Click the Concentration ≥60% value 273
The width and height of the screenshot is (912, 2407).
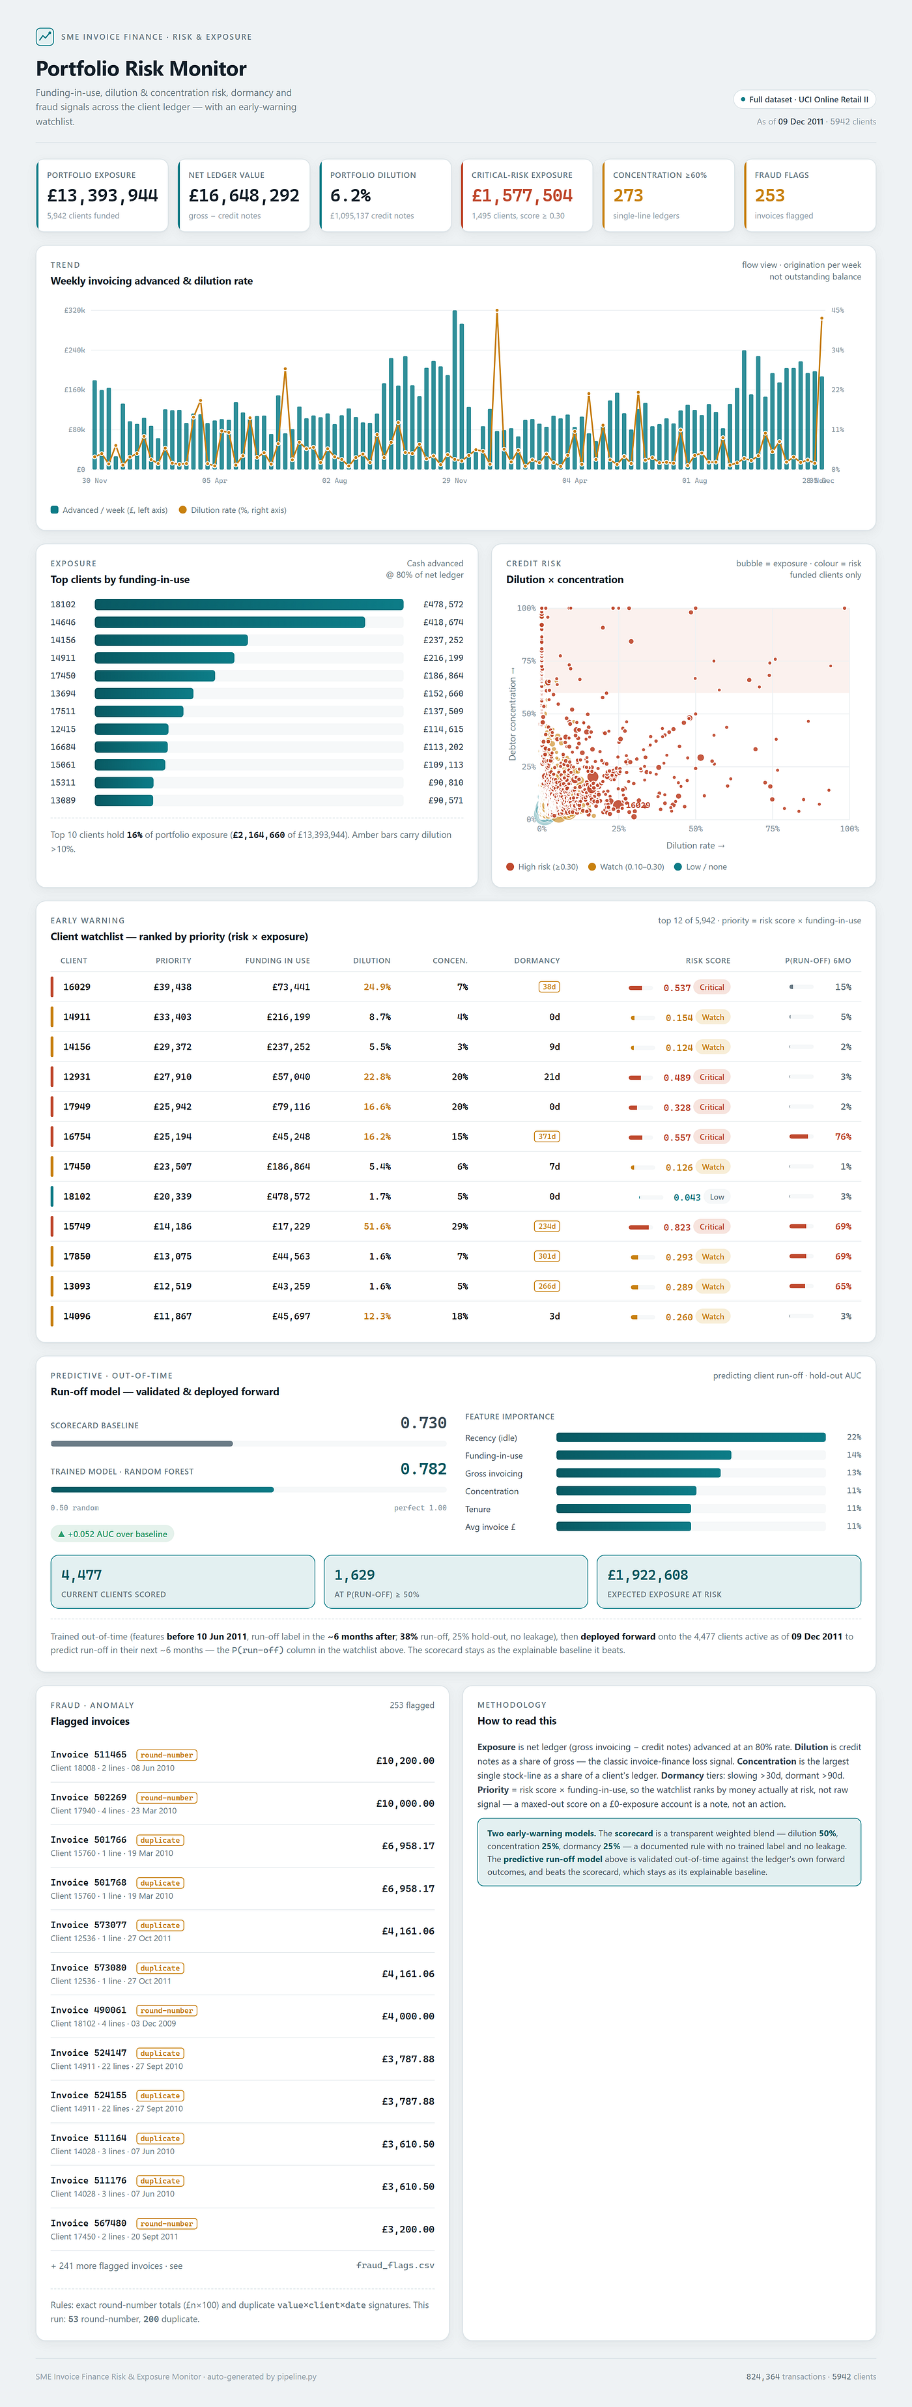click(x=628, y=195)
